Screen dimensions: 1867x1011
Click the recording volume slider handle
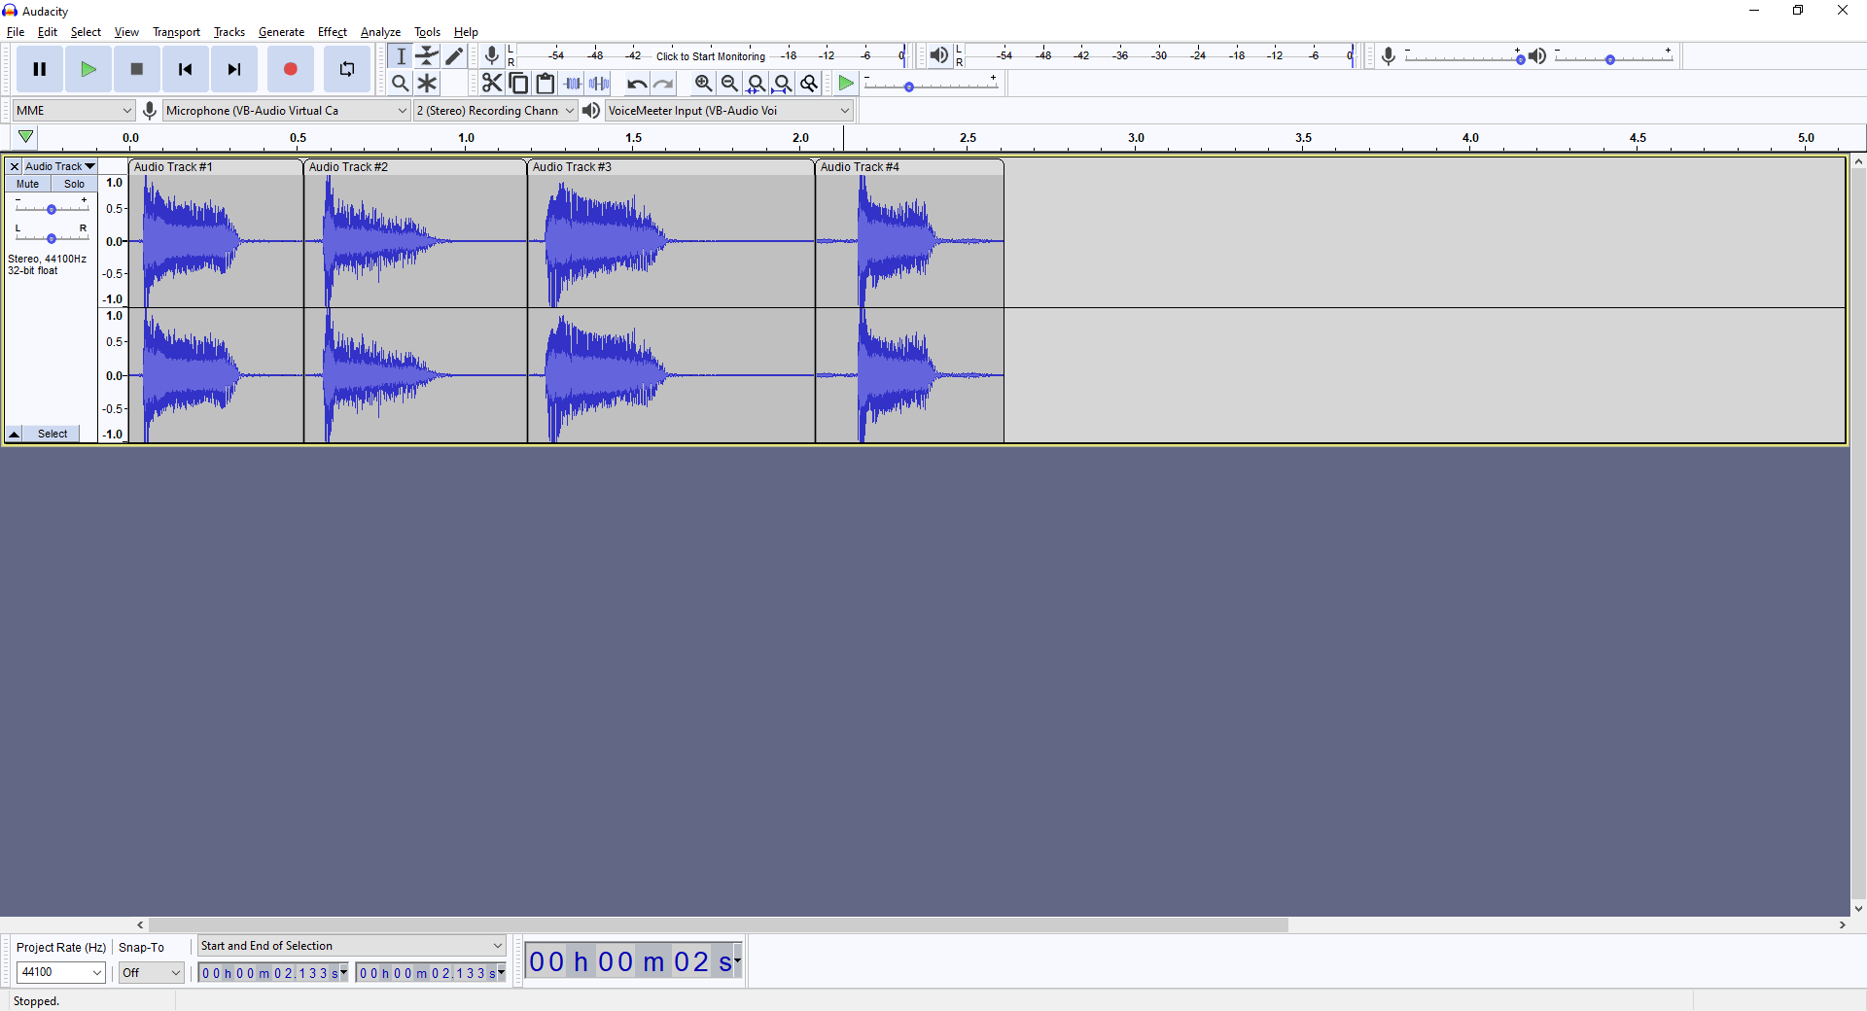pos(1520,59)
